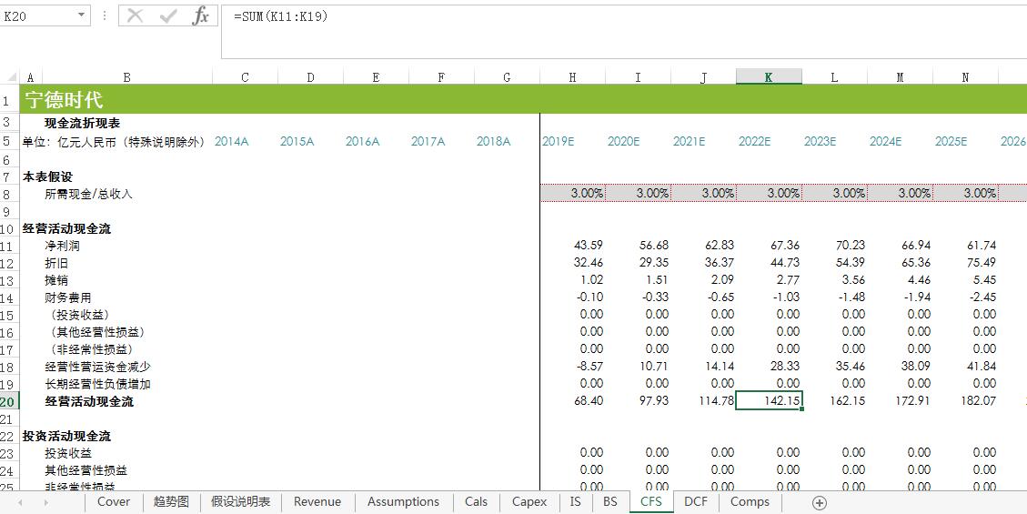Click the 摊销 row label

[56, 280]
